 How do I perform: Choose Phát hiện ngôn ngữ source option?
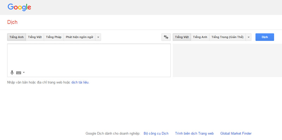(79, 37)
